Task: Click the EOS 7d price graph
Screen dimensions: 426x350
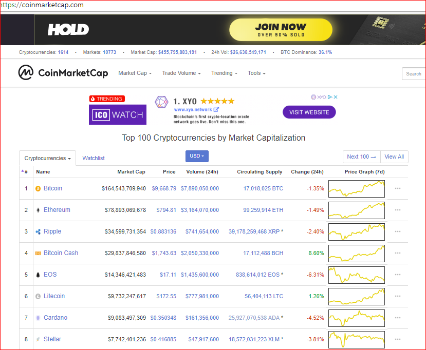Action: pos(357,275)
